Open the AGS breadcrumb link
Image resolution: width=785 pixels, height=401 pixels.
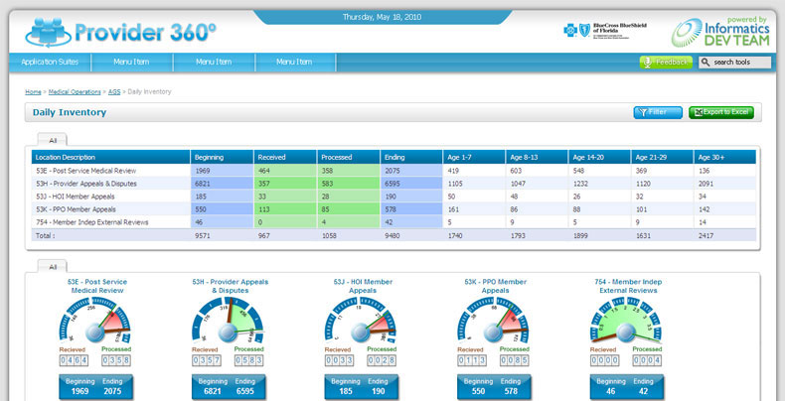click(x=114, y=92)
